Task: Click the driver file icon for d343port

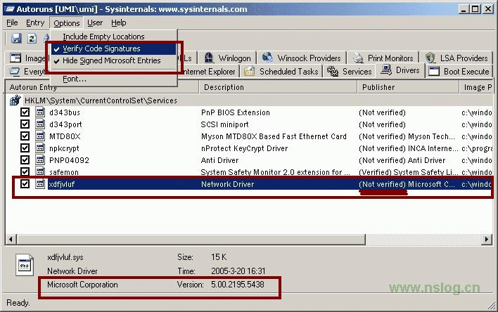Action: click(40, 124)
